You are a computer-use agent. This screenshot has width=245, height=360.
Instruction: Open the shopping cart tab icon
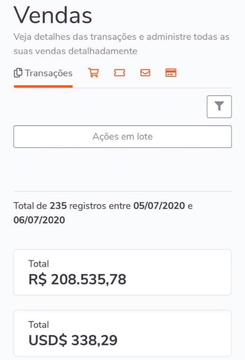coord(93,73)
